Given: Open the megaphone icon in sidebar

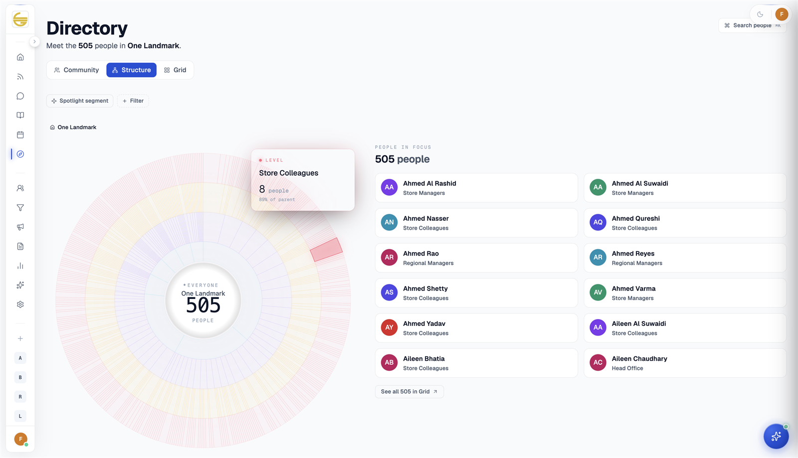Looking at the screenshot, I should [x=20, y=227].
